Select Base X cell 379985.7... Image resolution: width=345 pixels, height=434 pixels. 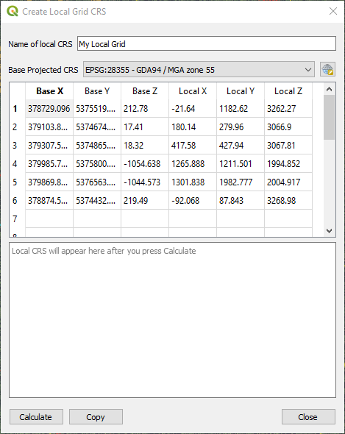(49, 163)
